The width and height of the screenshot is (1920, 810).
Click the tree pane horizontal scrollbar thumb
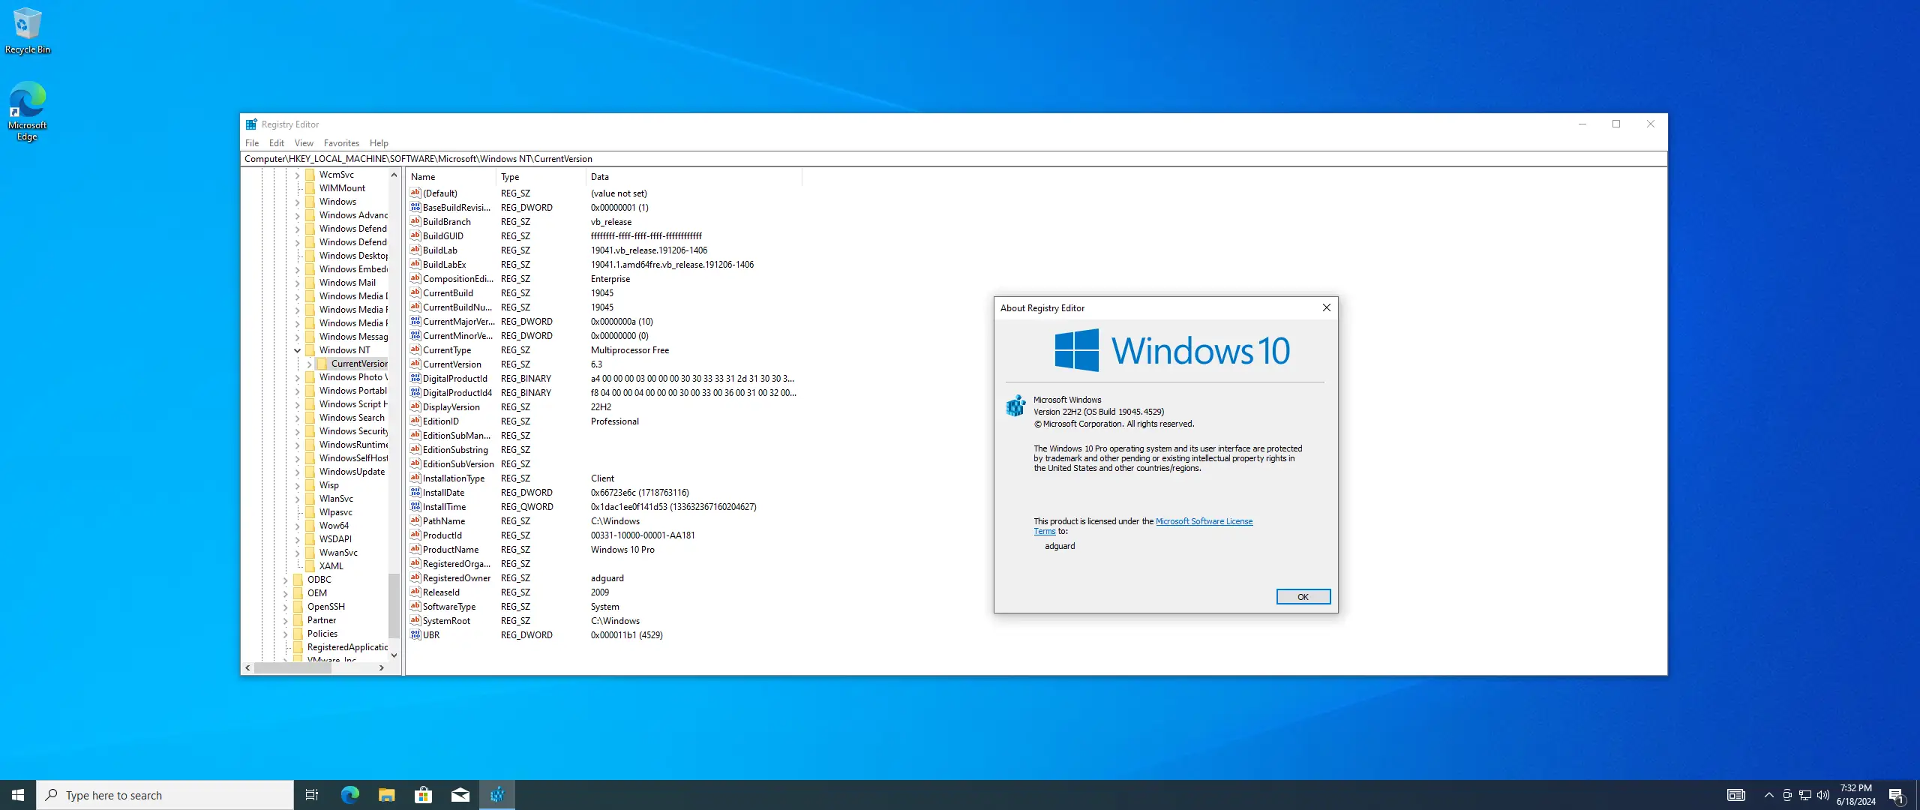(292, 667)
